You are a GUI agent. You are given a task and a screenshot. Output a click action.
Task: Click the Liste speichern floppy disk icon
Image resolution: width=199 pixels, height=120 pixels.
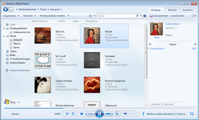pos(151,16)
